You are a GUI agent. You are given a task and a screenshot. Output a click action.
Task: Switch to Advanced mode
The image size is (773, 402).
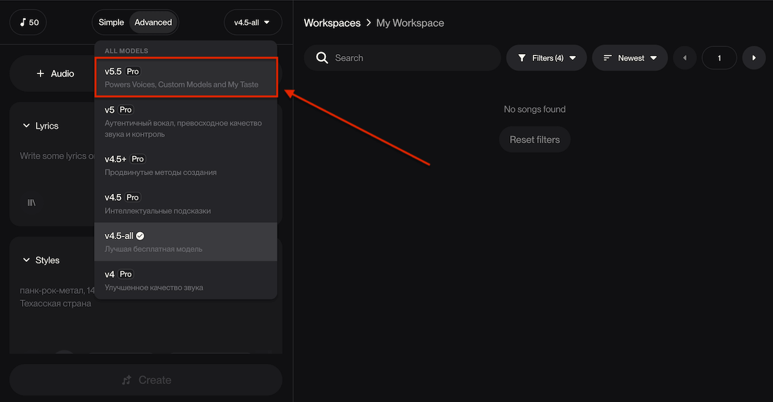point(153,23)
